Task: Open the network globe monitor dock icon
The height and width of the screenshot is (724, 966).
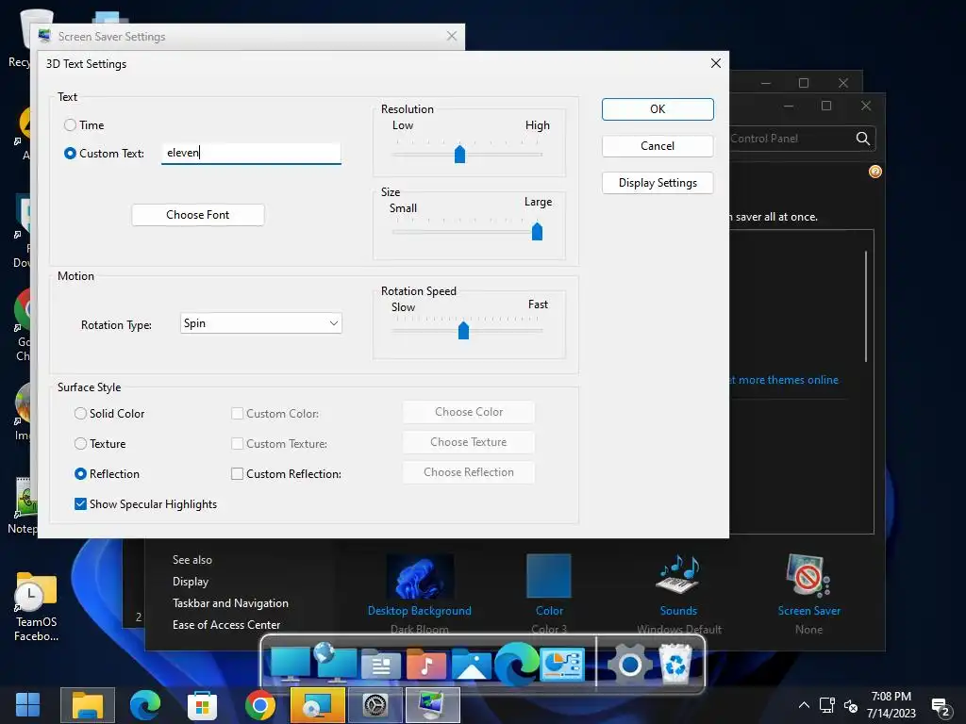Action: point(335,663)
